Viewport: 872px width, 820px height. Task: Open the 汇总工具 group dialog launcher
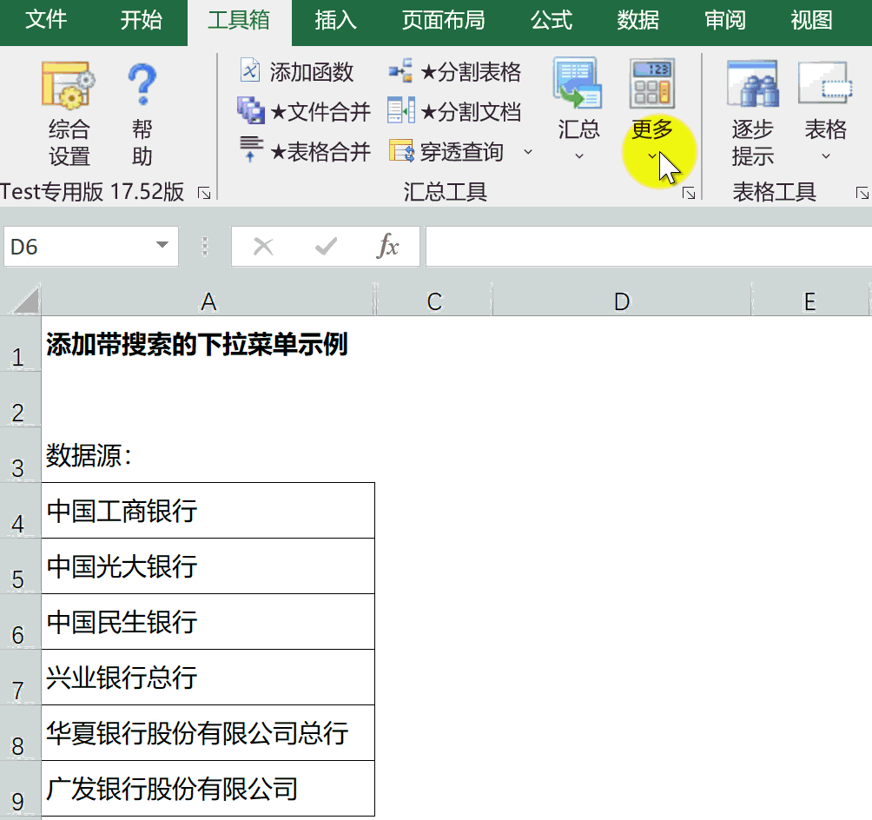(x=689, y=193)
